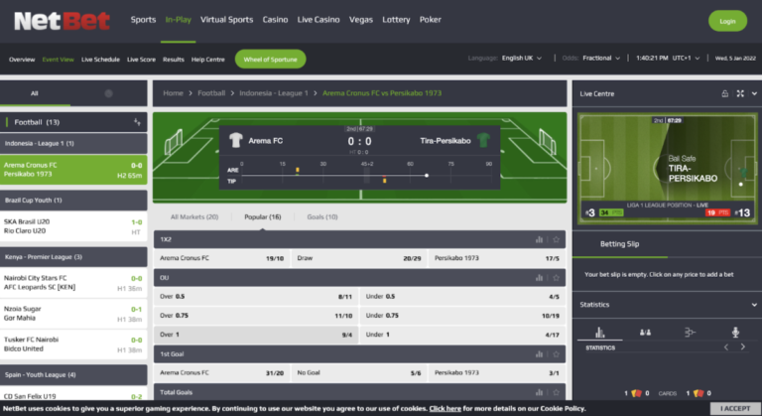
Task: Bet on Under 1 at 4/17
Action: coord(462,335)
